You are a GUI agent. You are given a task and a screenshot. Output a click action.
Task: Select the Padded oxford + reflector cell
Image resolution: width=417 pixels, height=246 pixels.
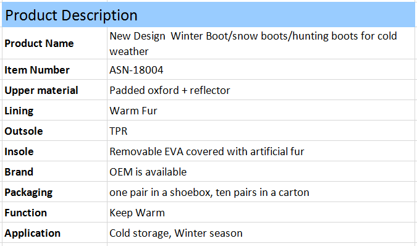click(x=261, y=90)
